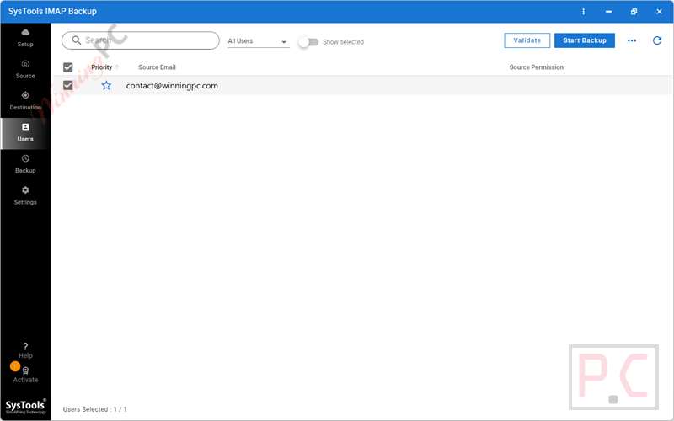This screenshot has height=421, width=674.
Task: Click the Source Permission column header
Action: (537, 67)
